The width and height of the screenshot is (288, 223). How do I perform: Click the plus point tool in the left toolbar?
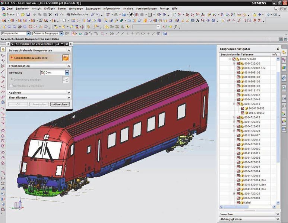click(3, 168)
